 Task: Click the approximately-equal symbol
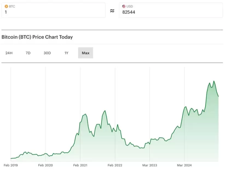tap(112, 11)
